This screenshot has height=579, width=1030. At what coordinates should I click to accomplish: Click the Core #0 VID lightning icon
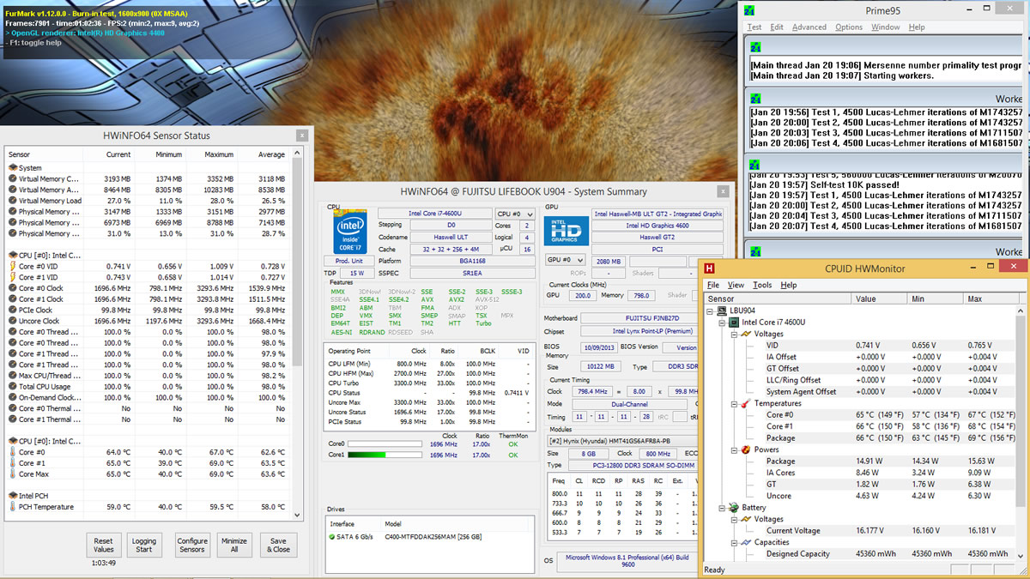point(12,267)
